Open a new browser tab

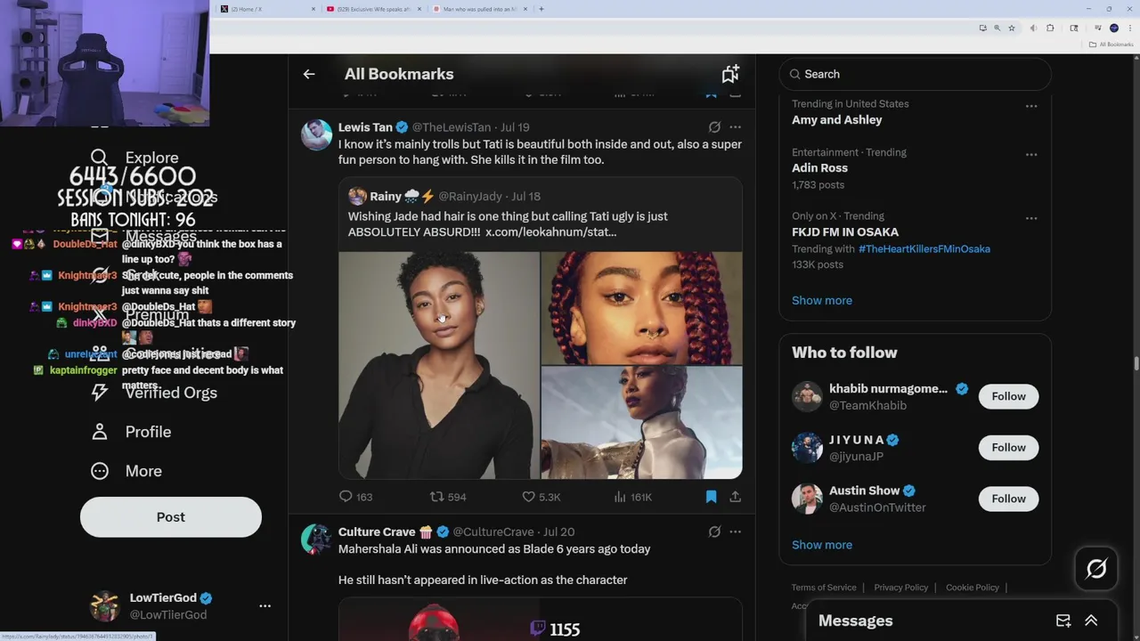pyautogui.click(x=541, y=9)
